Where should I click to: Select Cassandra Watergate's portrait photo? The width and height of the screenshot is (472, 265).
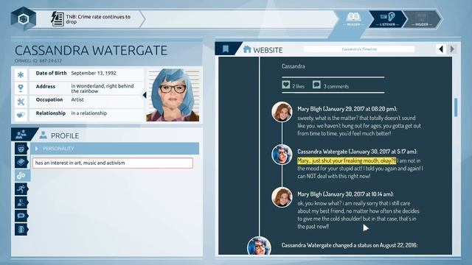pos(173,95)
